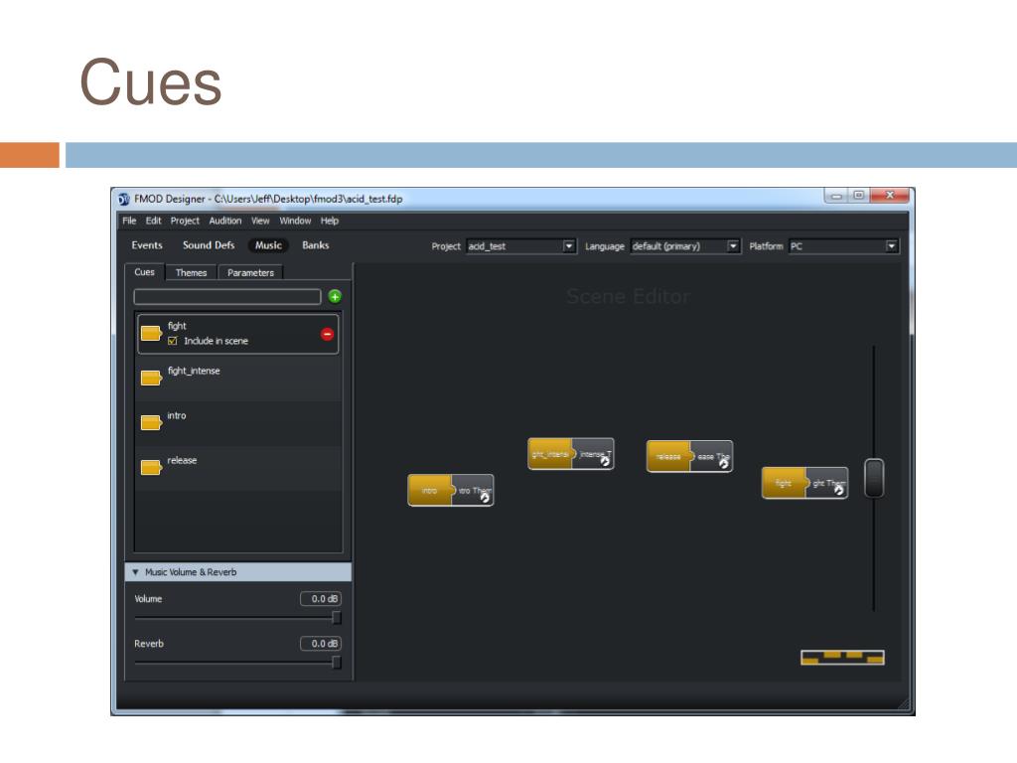Switch to the Events view

click(x=147, y=245)
